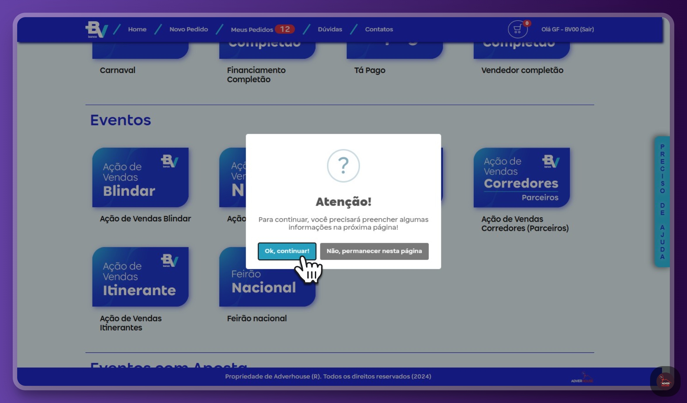
Task: Click the Tá Pago label
Action: click(x=370, y=70)
